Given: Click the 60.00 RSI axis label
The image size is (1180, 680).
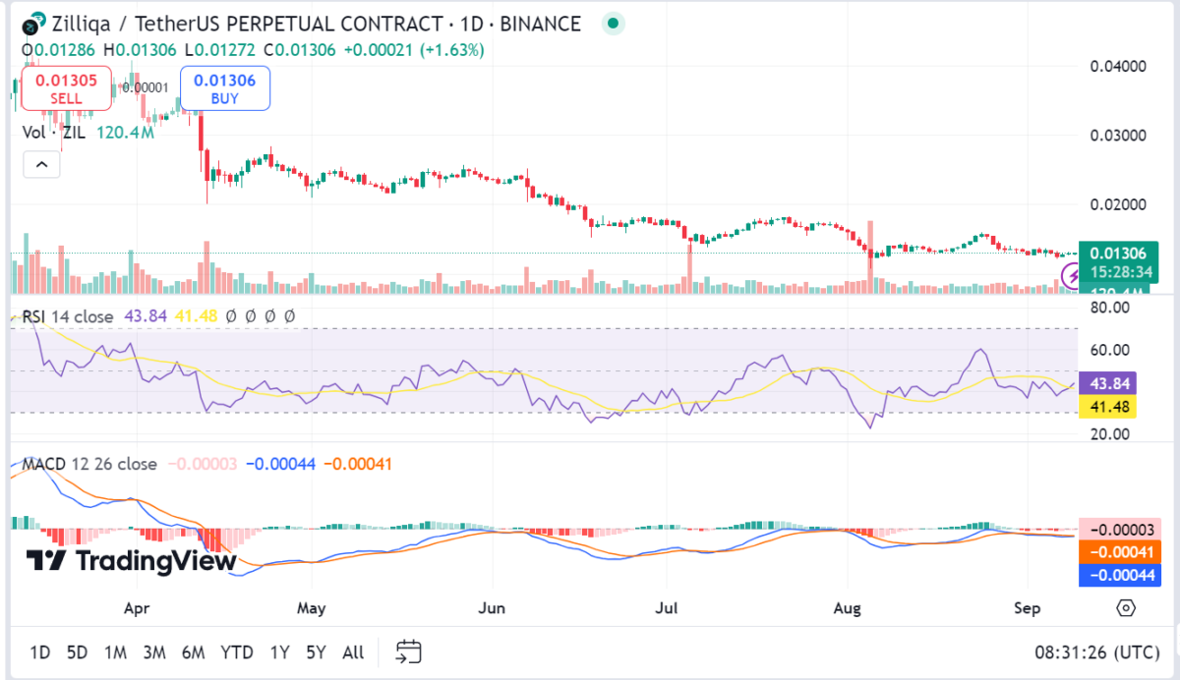Looking at the screenshot, I should [1107, 350].
